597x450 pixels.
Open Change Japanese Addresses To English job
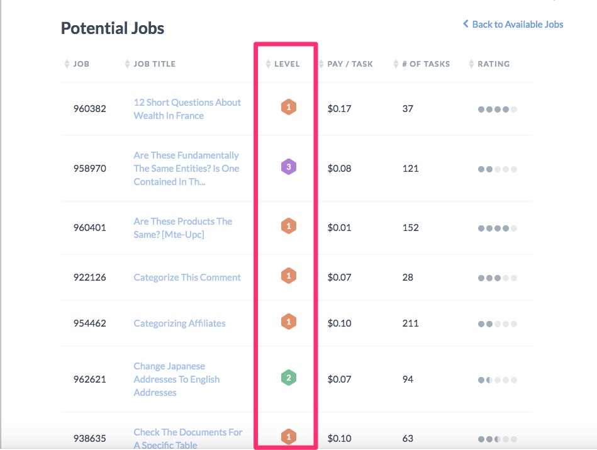coord(177,379)
